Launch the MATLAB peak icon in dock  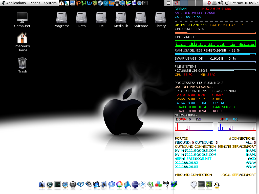coord(127,184)
